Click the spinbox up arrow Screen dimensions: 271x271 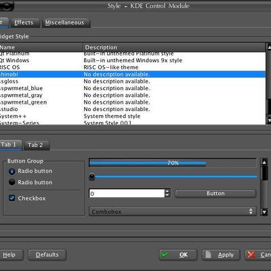coord(167,191)
